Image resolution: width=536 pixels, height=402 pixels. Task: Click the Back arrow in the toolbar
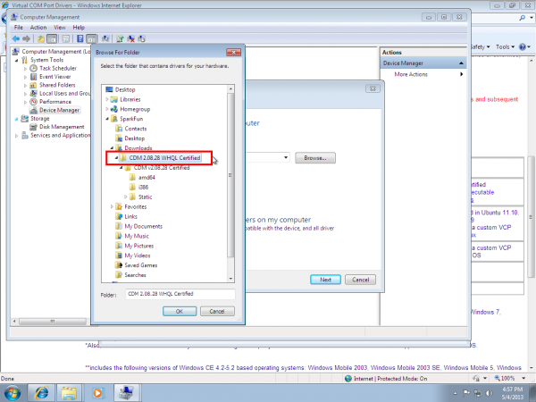pos(16,39)
